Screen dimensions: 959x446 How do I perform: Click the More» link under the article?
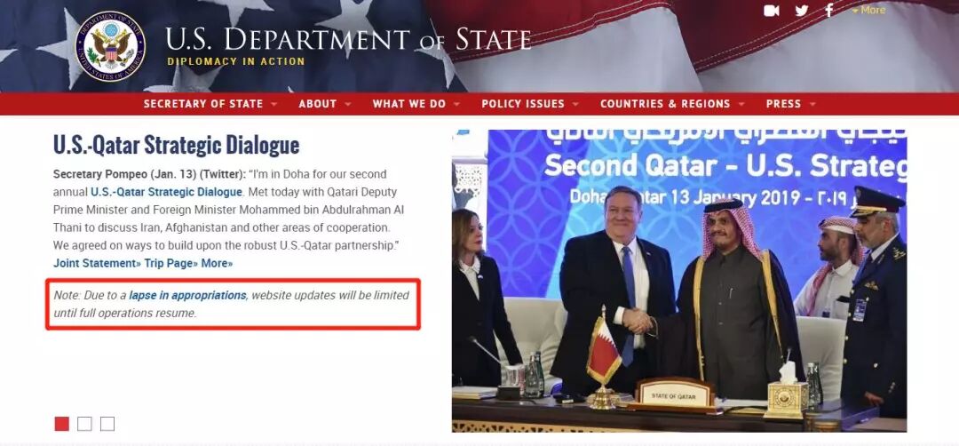(x=218, y=263)
